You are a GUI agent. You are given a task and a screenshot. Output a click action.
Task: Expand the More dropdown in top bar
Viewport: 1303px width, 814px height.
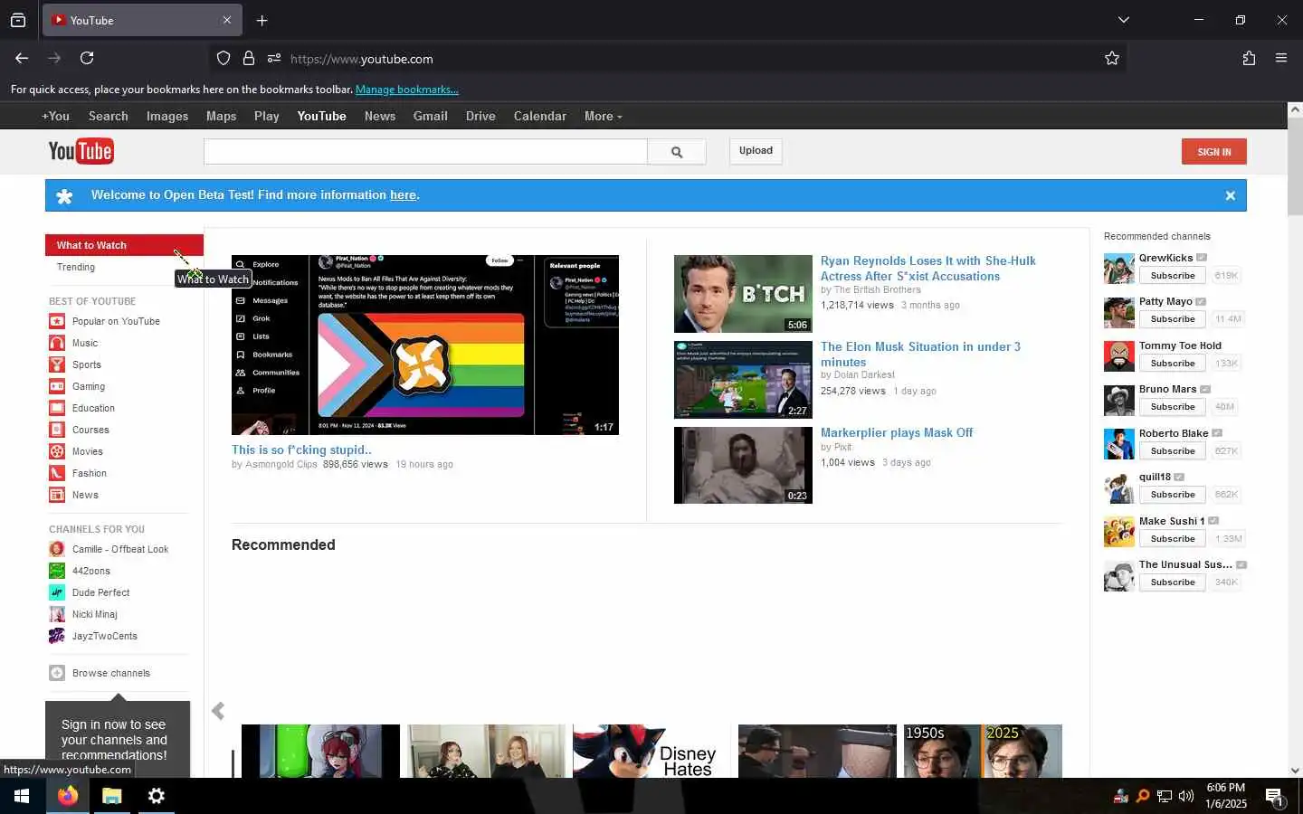603,116
